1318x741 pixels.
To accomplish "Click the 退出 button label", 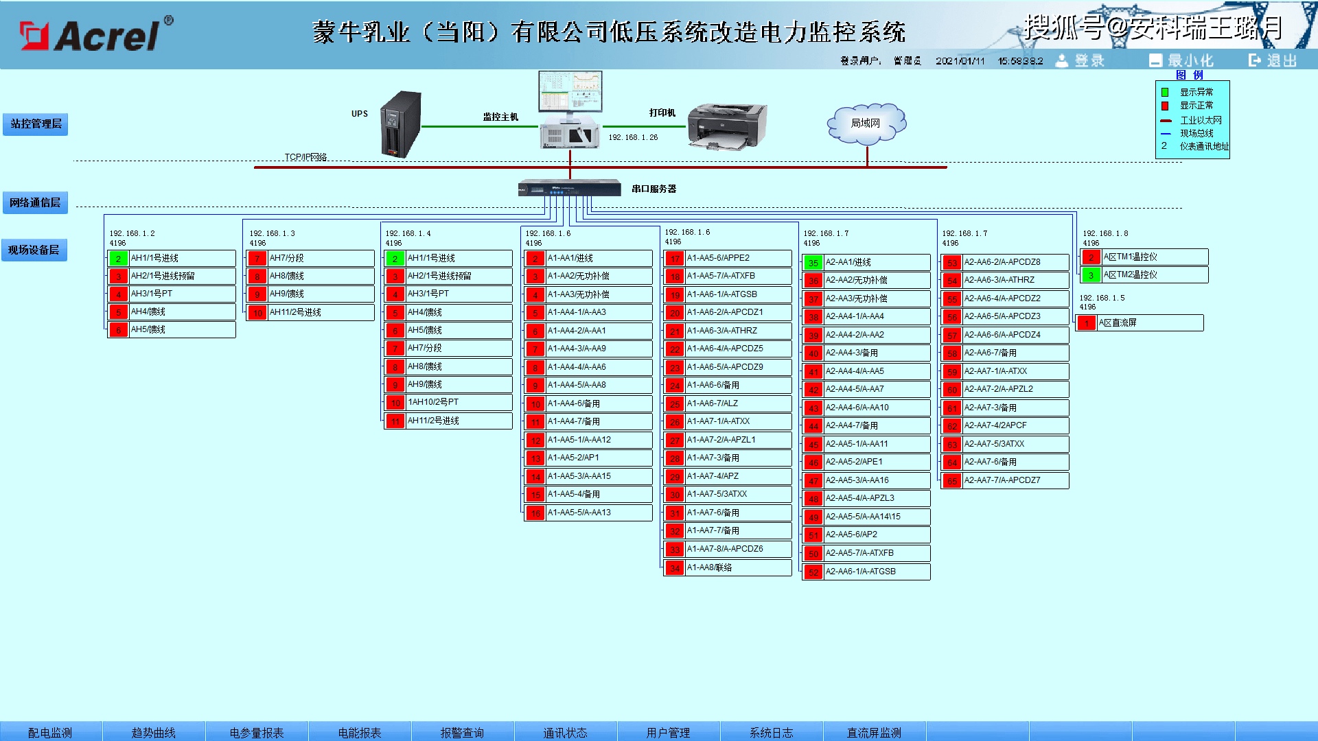I will click(x=1282, y=61).
